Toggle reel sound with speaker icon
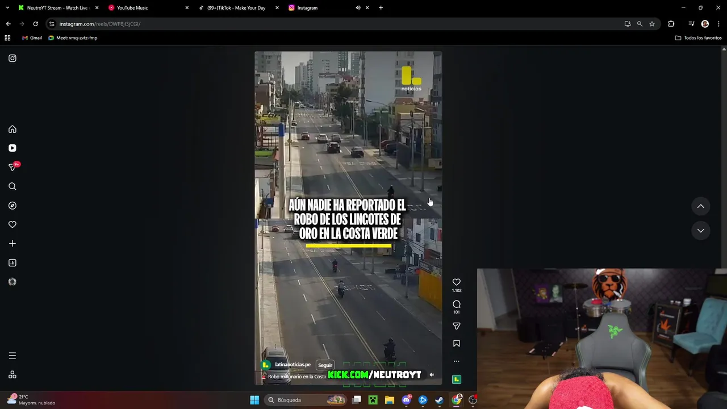727x409 pixels. tap(432, 375)
